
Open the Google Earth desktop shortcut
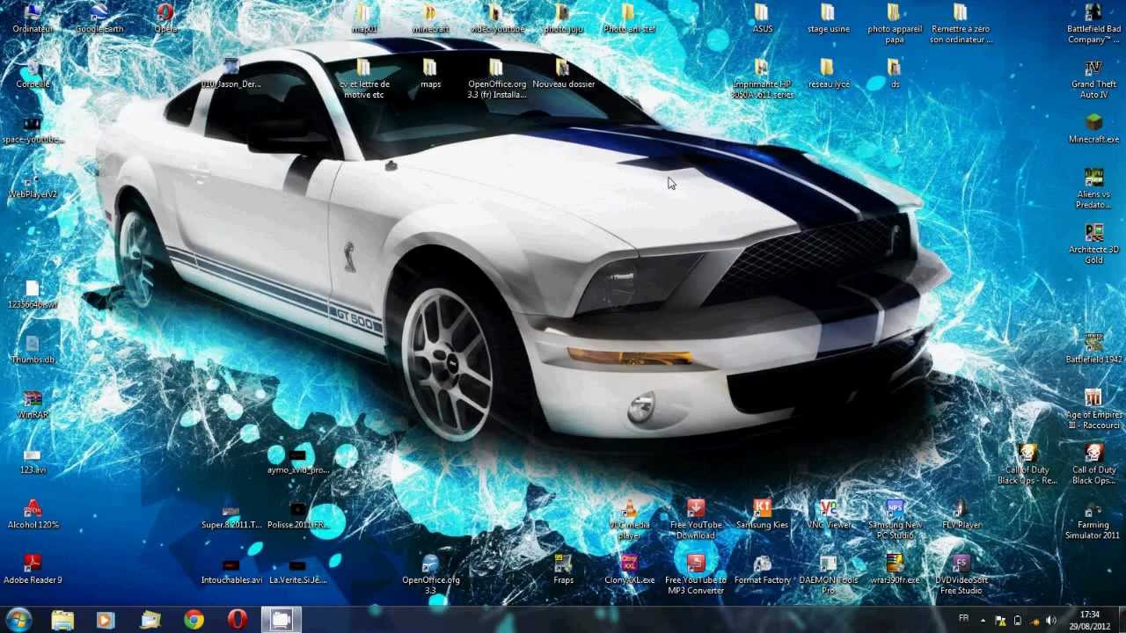99,18
